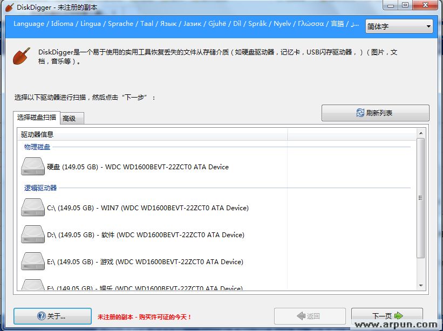Image resolution: width=443 pixels, height=331 pixels.
Task: Maximize the DiskDigger window
Action: click(405, 5)
